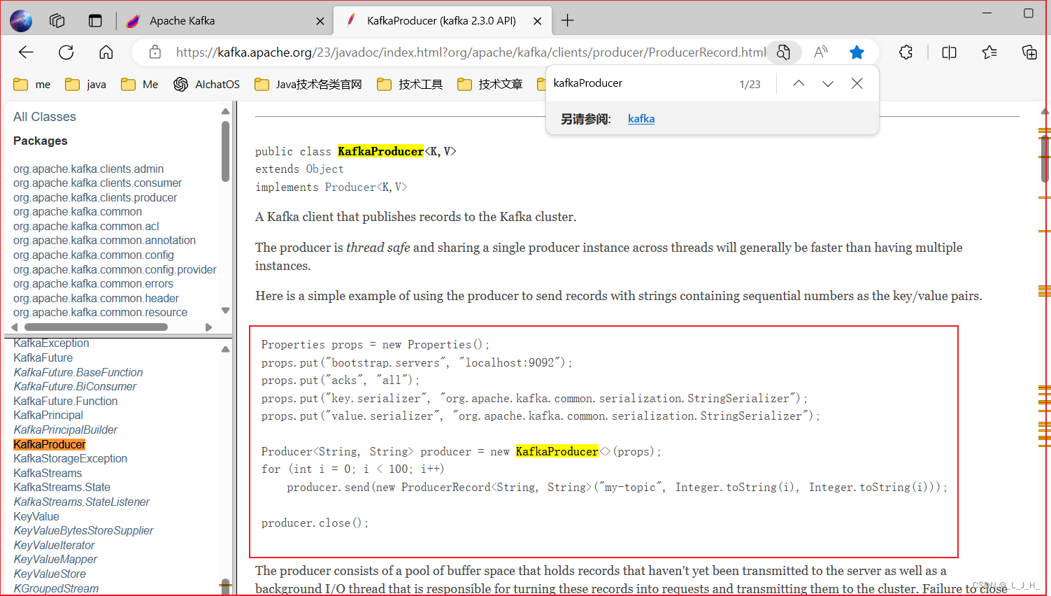Toggle split screen view icon
The image size is (1051, 596).
point(949,52)
